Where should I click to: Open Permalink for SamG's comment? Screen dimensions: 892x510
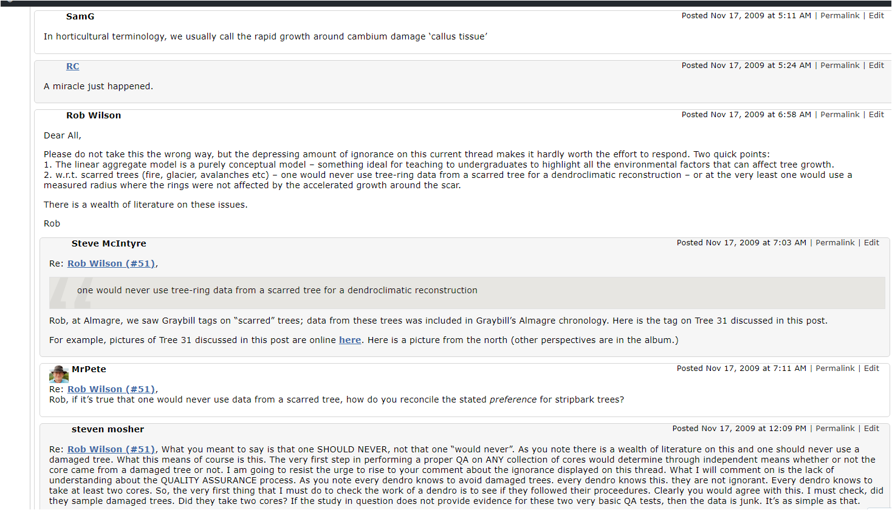click(840, 16)
